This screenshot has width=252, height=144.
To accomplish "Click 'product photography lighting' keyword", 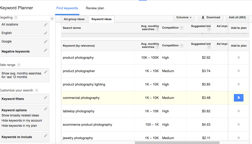I will click(x=84, y=84).
